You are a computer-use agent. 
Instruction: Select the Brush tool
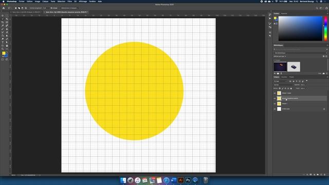tap(3, 29)
